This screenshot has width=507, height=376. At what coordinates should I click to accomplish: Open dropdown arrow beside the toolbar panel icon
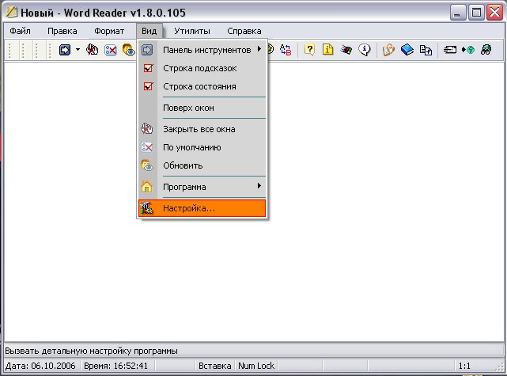[78, 50]
